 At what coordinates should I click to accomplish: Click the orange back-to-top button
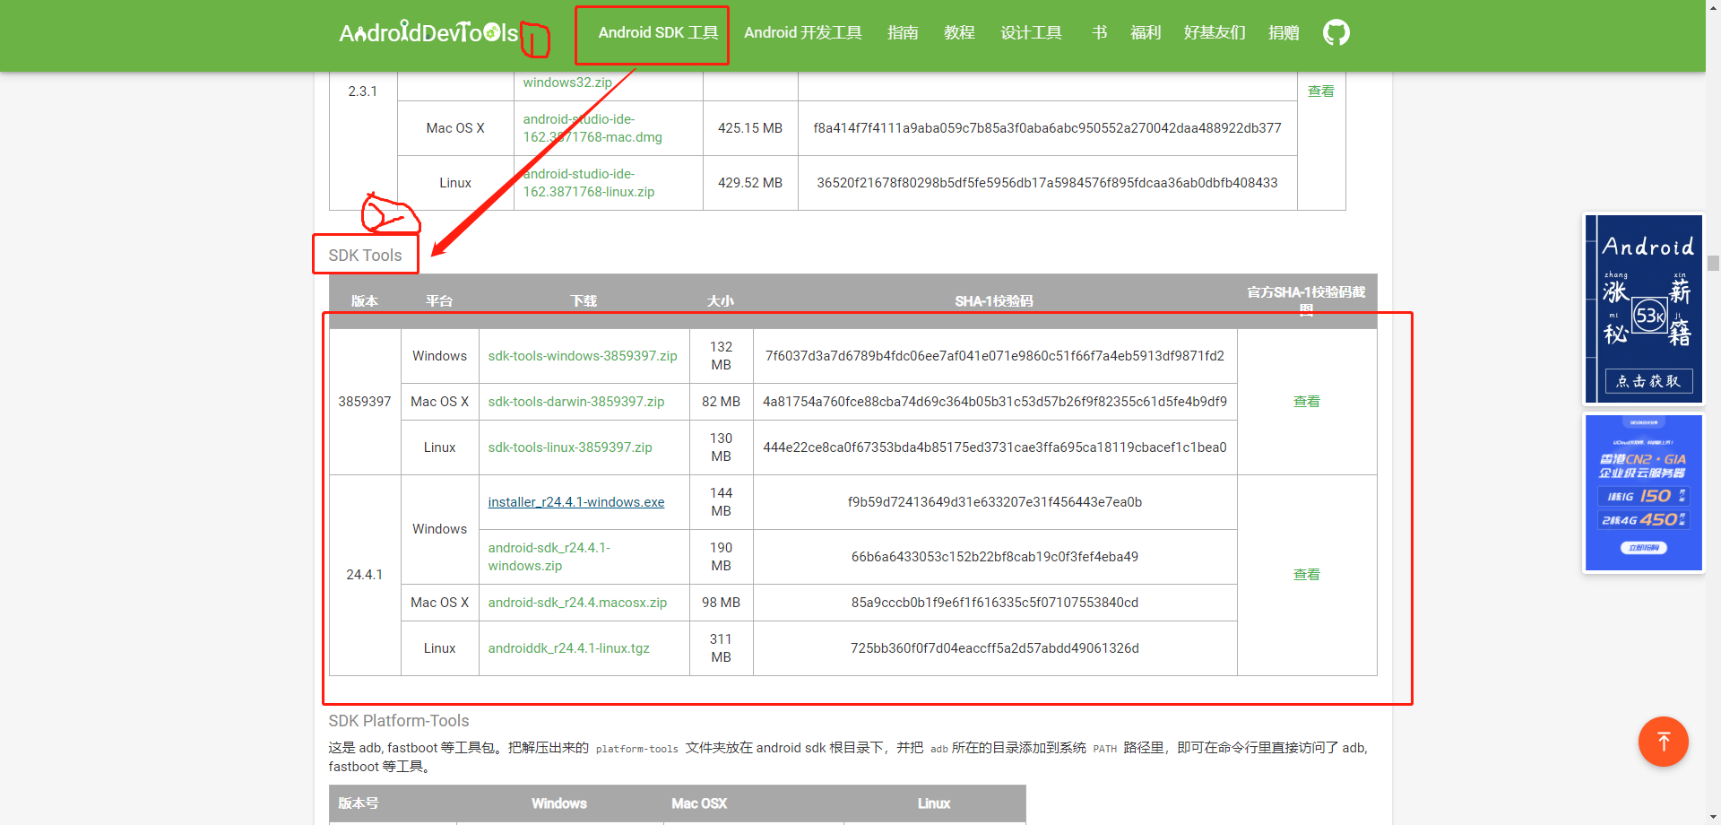(x=1663, y=742)
